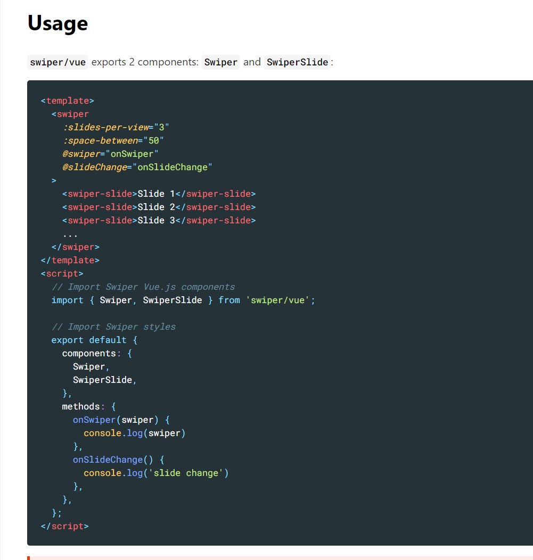Click the "console.log('slide change')" line

[156, 473]
